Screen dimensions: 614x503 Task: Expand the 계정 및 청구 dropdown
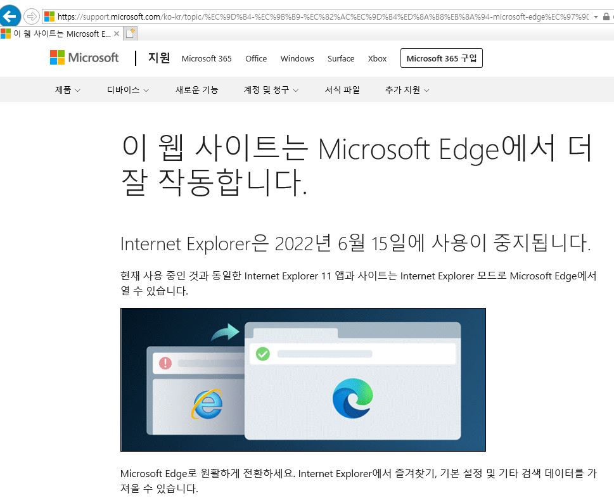click(x=271, y=89)
